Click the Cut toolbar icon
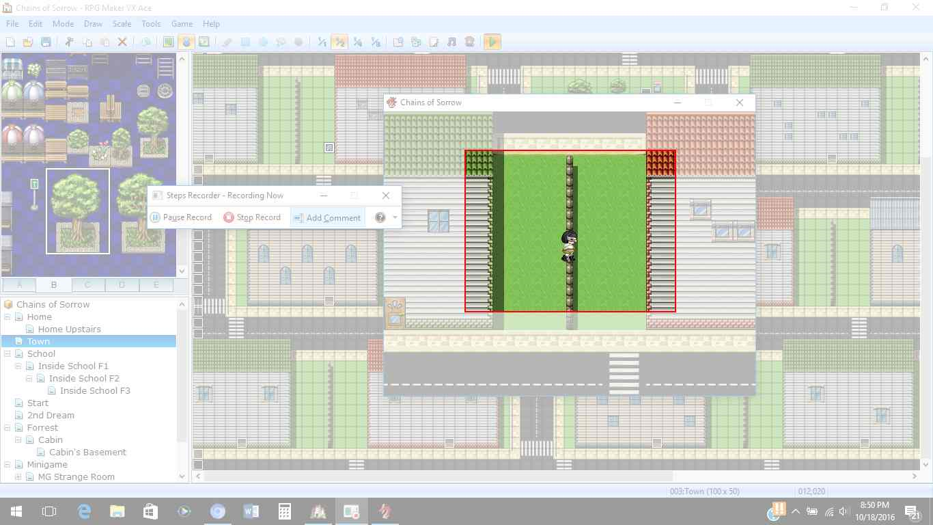Screen dimensions: 933x525 [69, 42]
